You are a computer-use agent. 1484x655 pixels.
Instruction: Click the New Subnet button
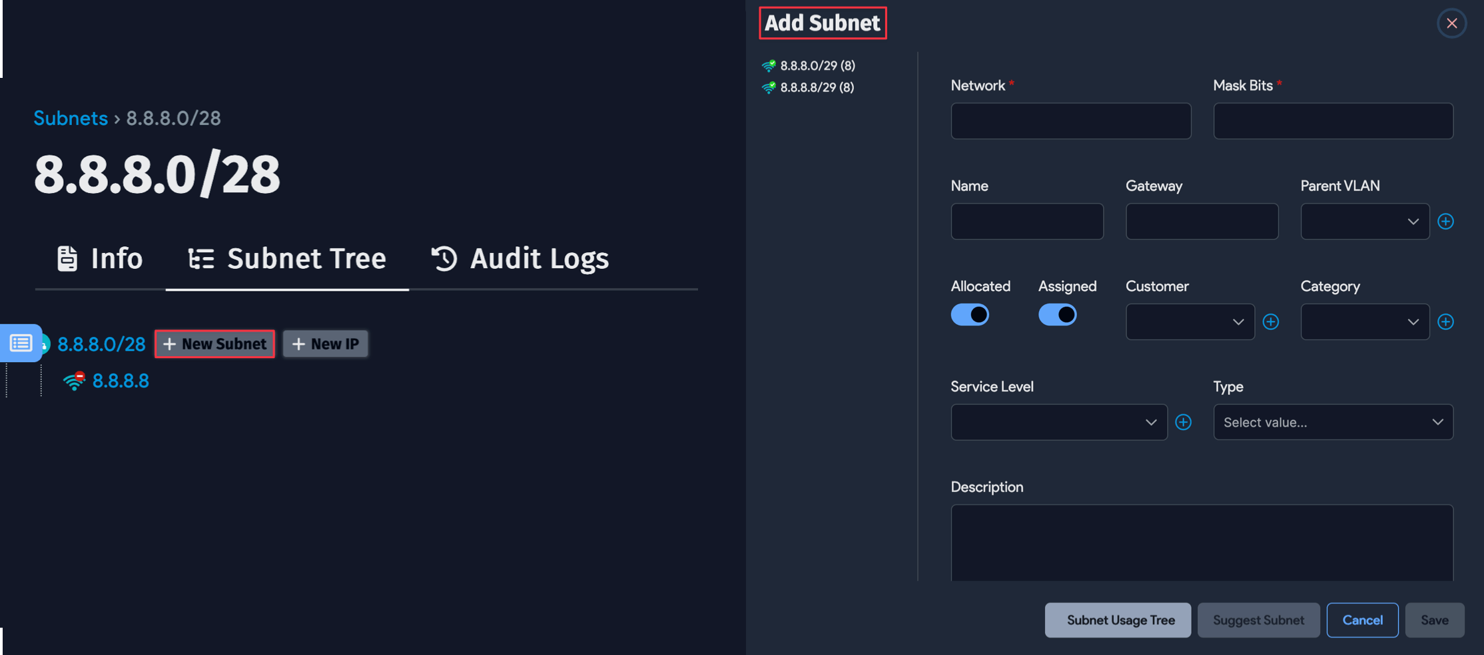[214, 343]
